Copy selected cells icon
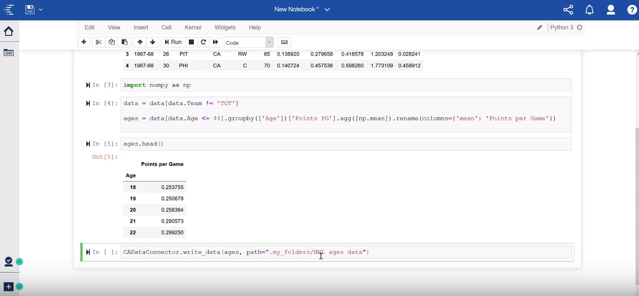 [111, 42]
